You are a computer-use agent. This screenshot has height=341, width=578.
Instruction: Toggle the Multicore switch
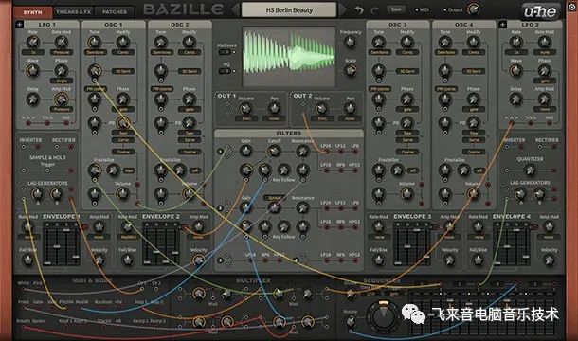point(226,52)
